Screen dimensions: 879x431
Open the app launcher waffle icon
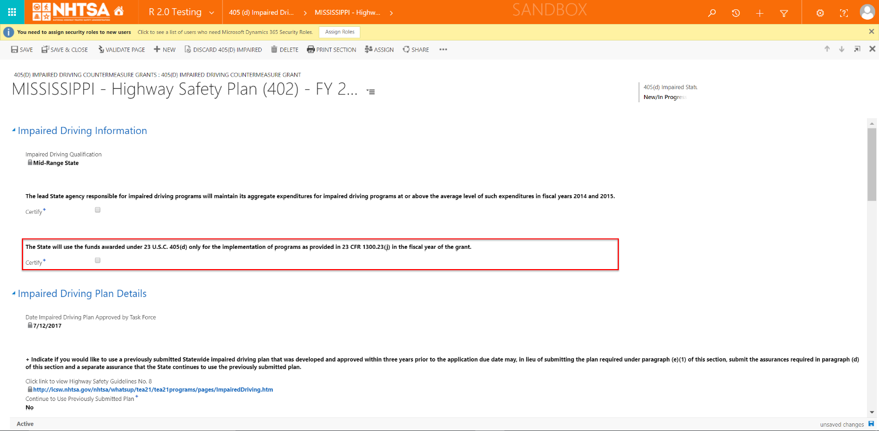coord(12,12)
